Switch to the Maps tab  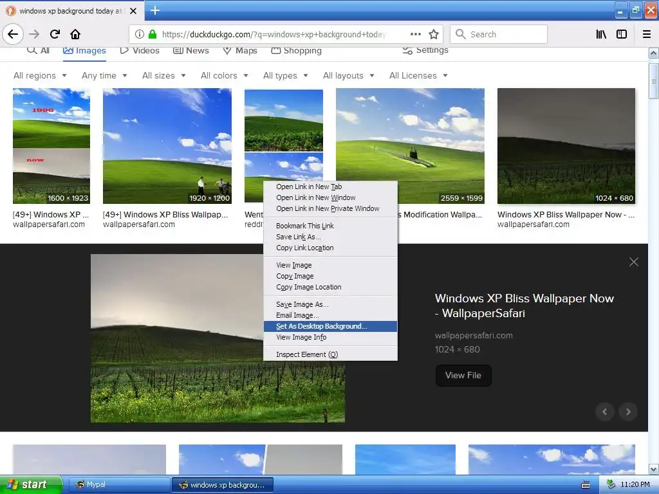(x=240, y=50)
